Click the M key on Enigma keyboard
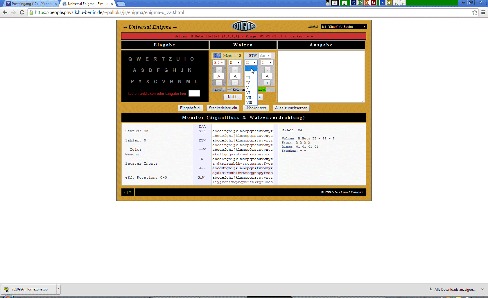 (188, 81)
